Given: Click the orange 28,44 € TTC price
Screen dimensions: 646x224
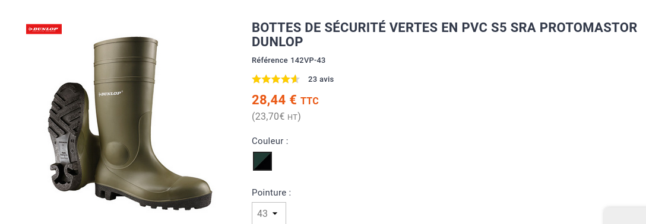Looking at the screenshot, I should click(285, 100).
